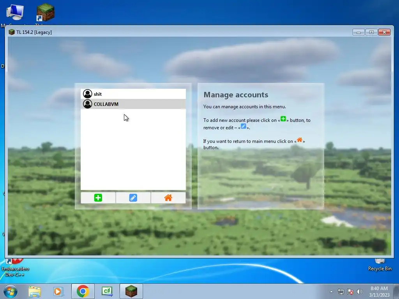Open the volume speaker tray icon
This screenshot has width=399, height=299.
tap(360, 292)
